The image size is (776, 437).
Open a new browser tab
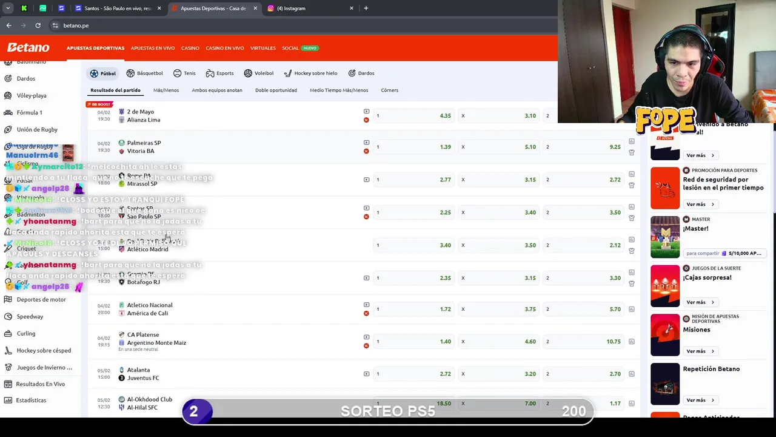(x=366, y=8)
